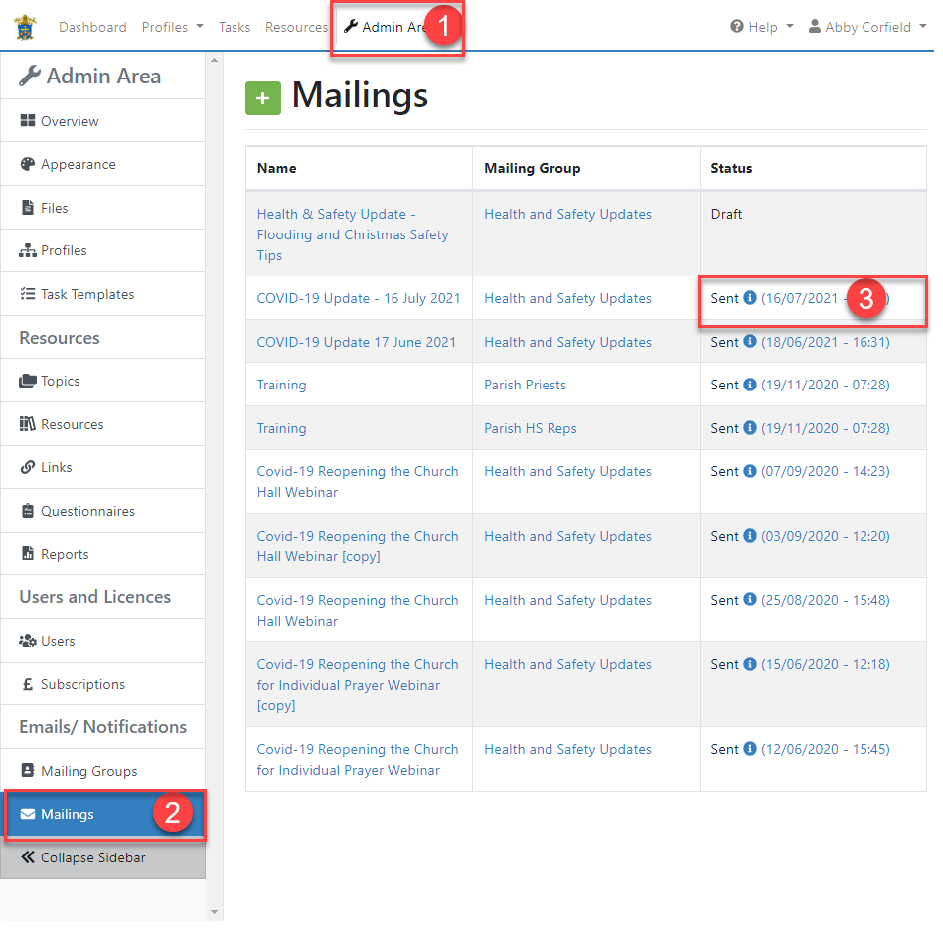Image resolution: width=943 pixels, height=932 pixels.
Task: Open the Help dropdown menu
Action: 762,27
